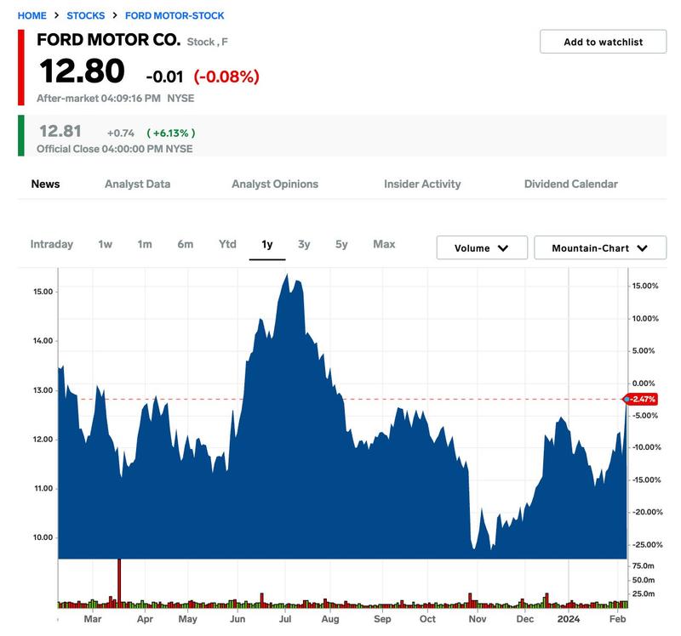Screen dimensions: 681x636
Task: Click the -2.47% price marker on chart
Action: (640, 399)
